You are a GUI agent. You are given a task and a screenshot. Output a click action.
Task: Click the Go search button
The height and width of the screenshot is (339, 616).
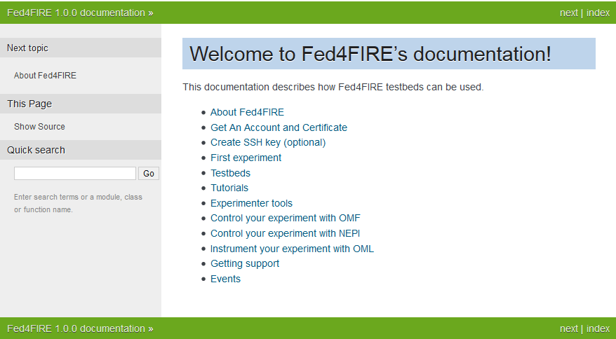pos(149,174)
